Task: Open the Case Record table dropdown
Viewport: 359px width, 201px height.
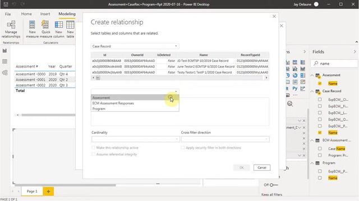Action: (135, 46)
